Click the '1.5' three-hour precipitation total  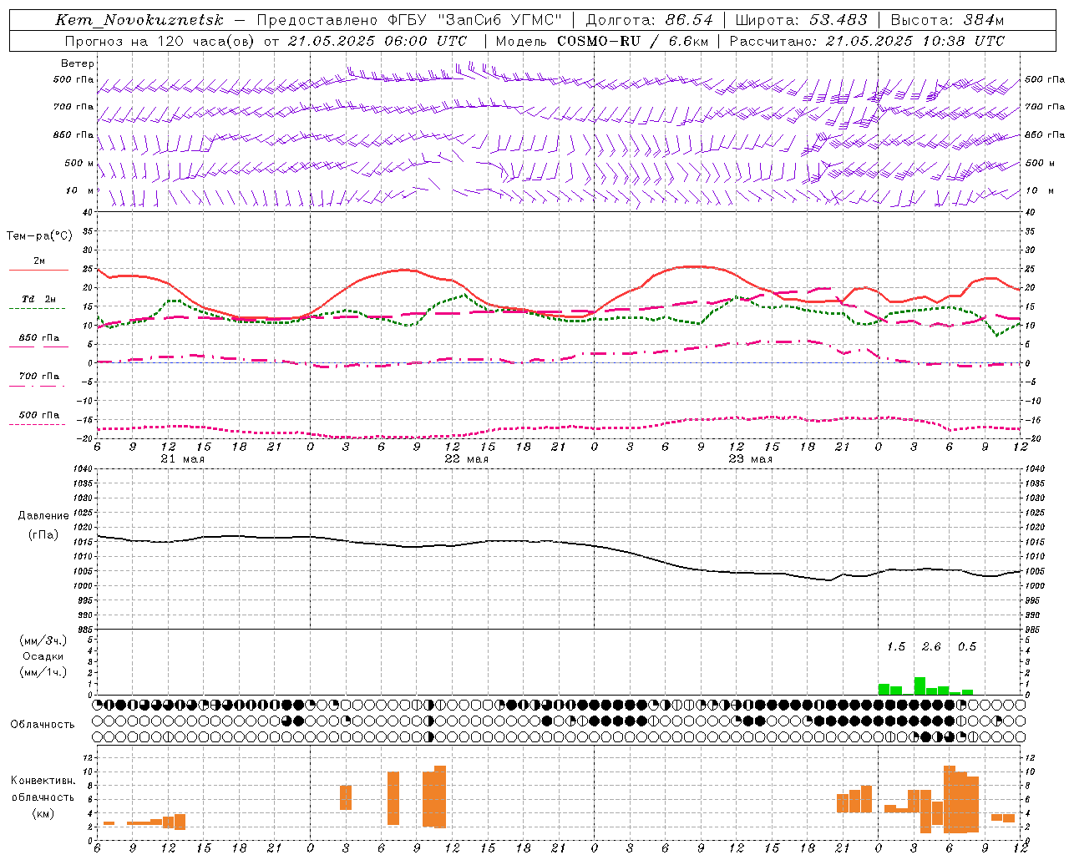[896, 646]
